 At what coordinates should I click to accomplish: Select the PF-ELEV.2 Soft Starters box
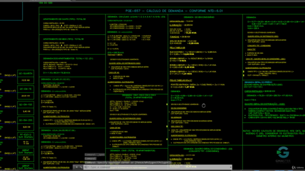[x=26, y=136]
